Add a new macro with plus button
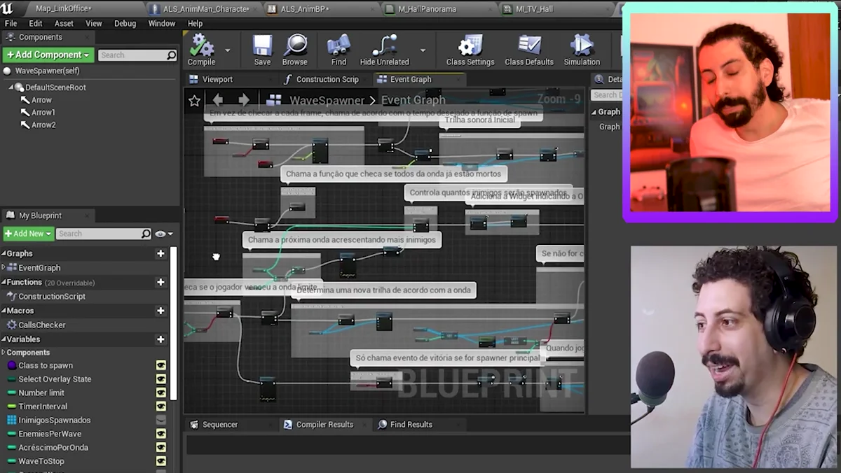Screen dimensions: 841x473 pyautogui.click(x=160, y=311)
